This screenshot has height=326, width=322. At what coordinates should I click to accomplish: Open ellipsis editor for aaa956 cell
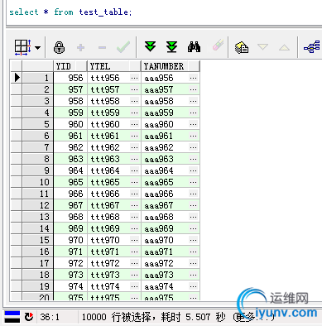click(x=194, y=78)
